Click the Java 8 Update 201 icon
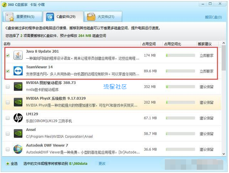229x173 pixels. tap(18, 55)
